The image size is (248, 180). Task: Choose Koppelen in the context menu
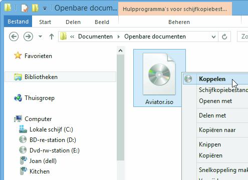(215, 79)
